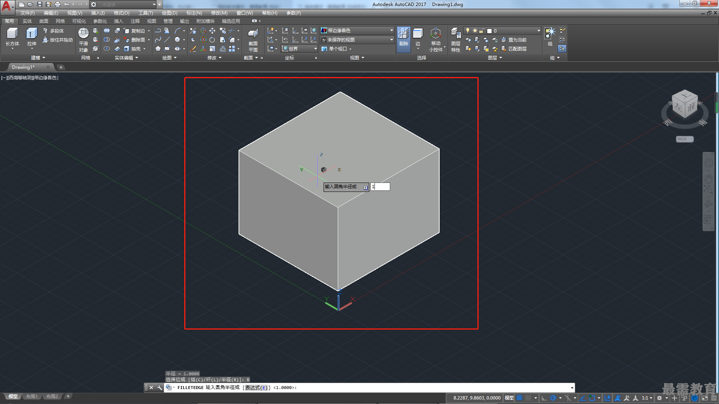Viewport: 719px width, 404px height.
Task: Open the 1:1 annotation scale dropdown
Action: click(x=647, y=398)
